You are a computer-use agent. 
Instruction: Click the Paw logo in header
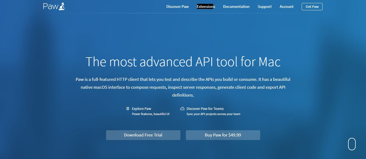(x=54, y=6)
